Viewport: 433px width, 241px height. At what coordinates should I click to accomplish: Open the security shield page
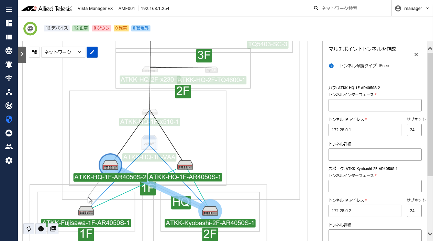click(x=9, y=119)
